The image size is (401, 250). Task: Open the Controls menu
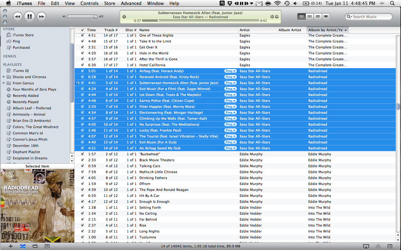(x=90, y=3)
